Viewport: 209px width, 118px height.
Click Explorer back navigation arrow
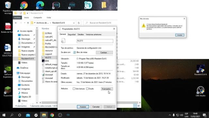(16, 23)
